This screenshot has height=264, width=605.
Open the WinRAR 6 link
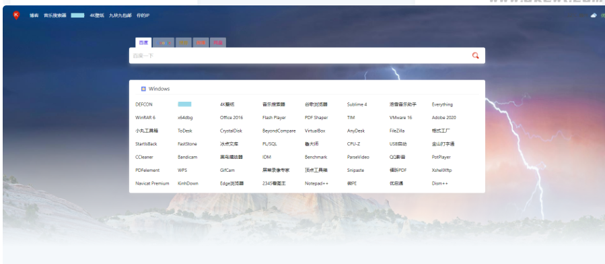click(145, 118)
